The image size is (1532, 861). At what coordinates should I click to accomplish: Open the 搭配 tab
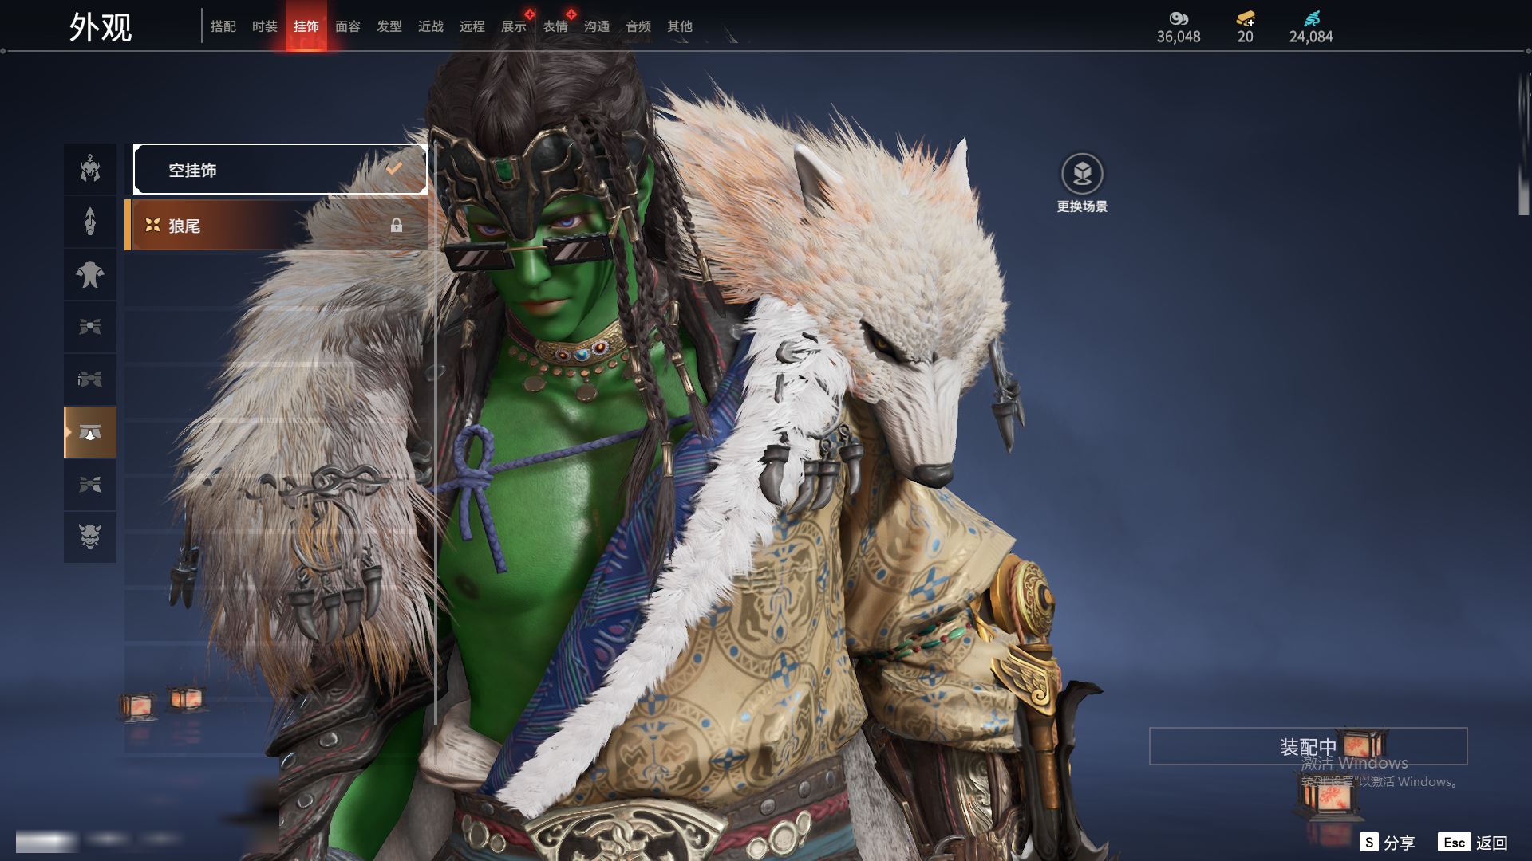pyautogui.click(x=223, y=26)
